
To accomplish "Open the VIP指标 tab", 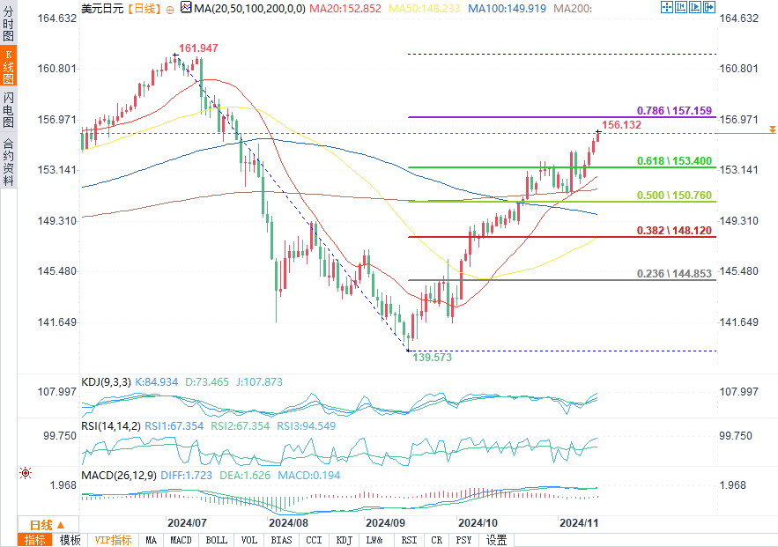I will click(113, 540).
